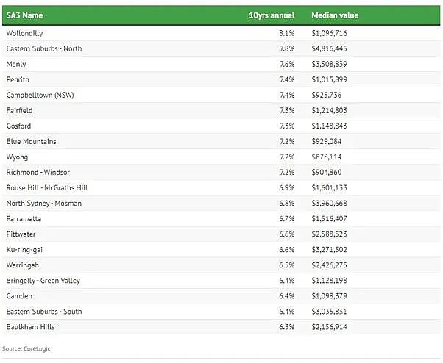Click Parramatta's 6.7% annual figure
443x363 pixels.
pos(287,219)
